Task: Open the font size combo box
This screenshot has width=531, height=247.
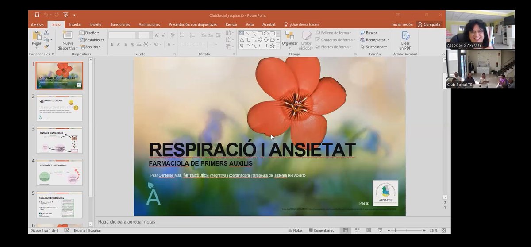Action: tap(146, 35)
